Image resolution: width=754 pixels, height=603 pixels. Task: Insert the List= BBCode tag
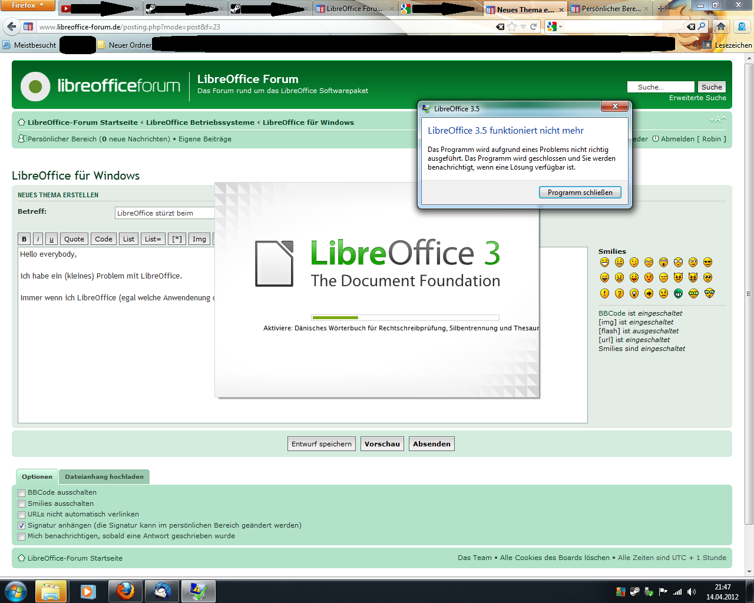(x=153, y=239)
